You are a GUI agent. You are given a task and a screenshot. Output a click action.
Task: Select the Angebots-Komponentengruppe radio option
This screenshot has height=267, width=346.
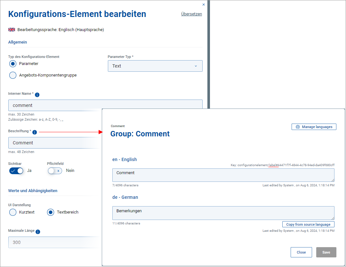click(x=13, y=75)
